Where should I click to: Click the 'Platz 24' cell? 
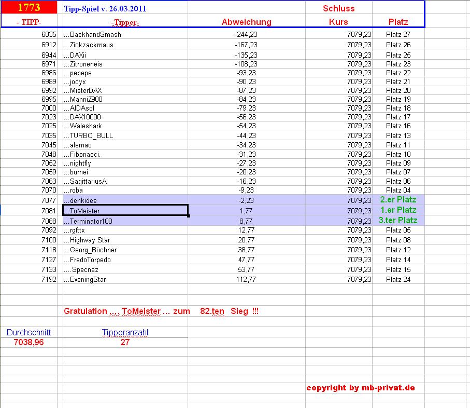[x=398, y=279]
